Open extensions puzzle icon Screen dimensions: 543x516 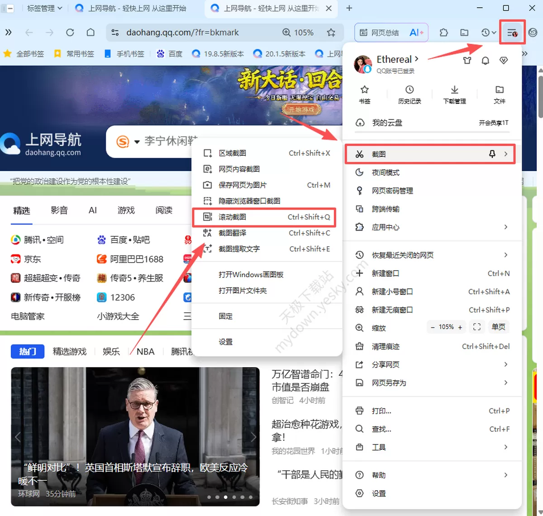[x=443, y=33]
